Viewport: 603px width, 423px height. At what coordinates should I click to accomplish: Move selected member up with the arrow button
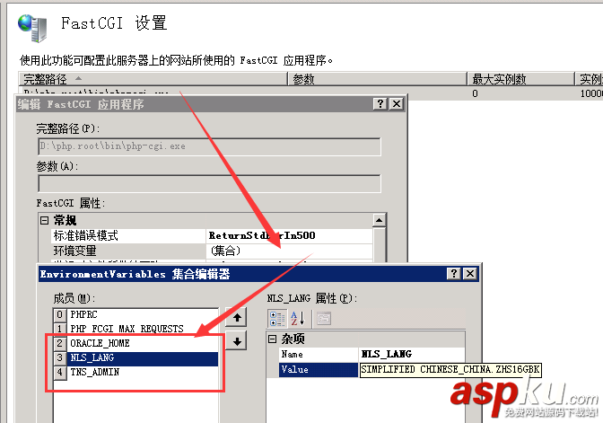point(237,318)
